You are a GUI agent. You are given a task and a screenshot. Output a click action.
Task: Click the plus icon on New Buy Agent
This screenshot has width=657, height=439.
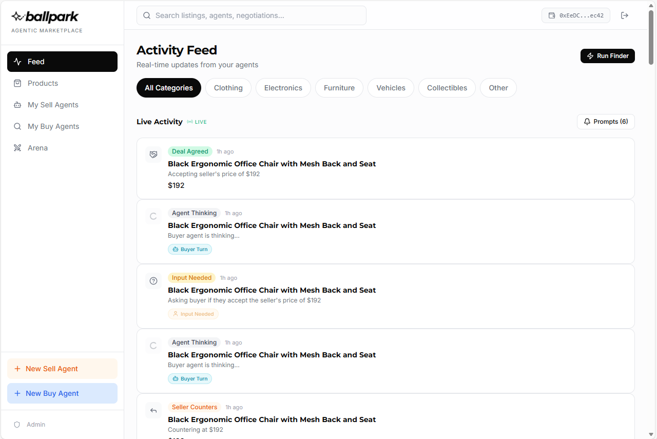[17, 393]
